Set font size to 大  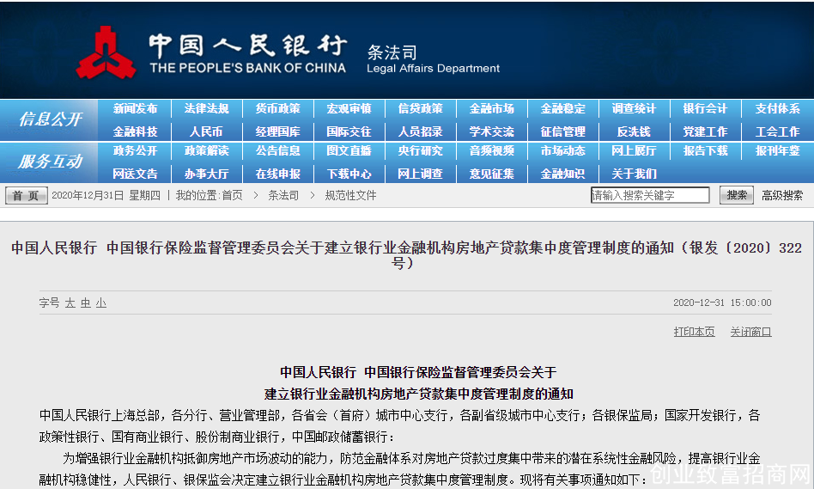(70, 303)
